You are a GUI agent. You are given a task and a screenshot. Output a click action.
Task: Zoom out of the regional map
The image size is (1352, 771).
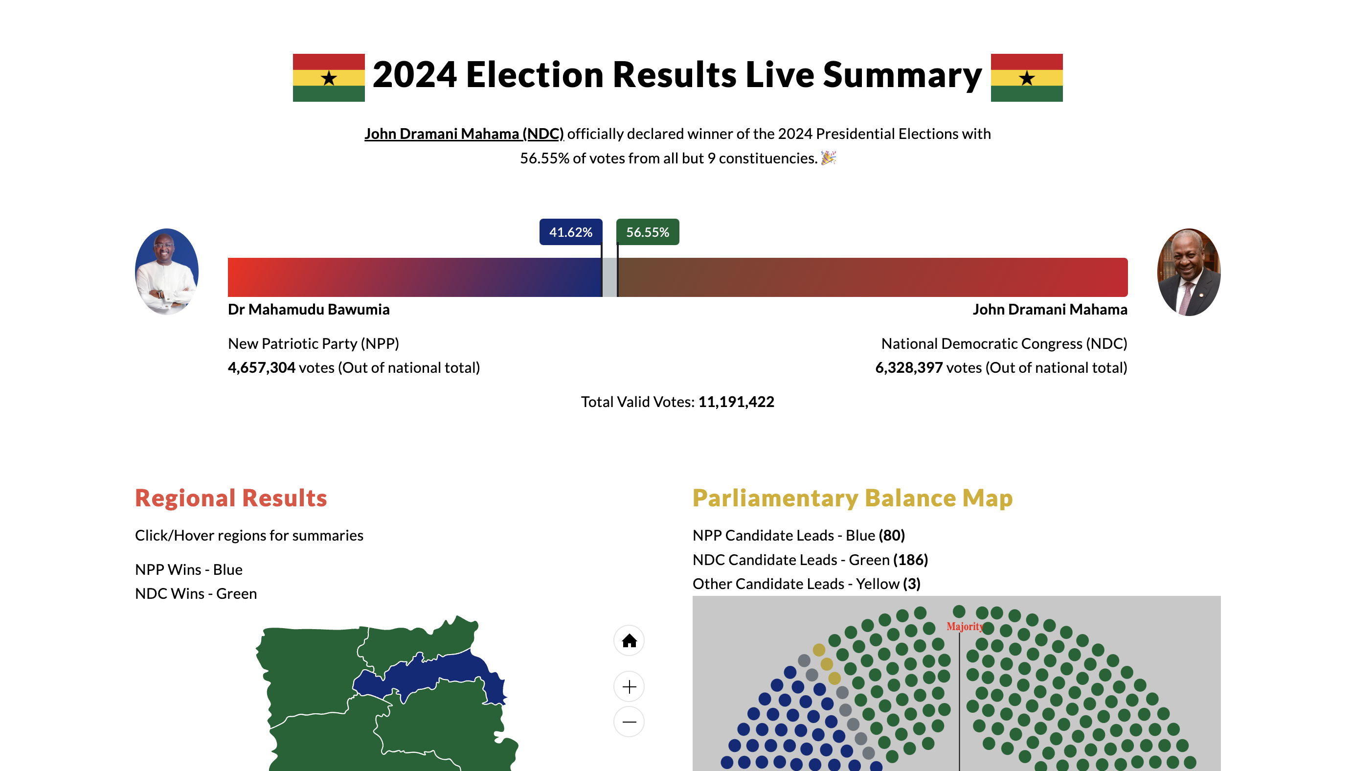pyautogui.click(x=629, y=722)
